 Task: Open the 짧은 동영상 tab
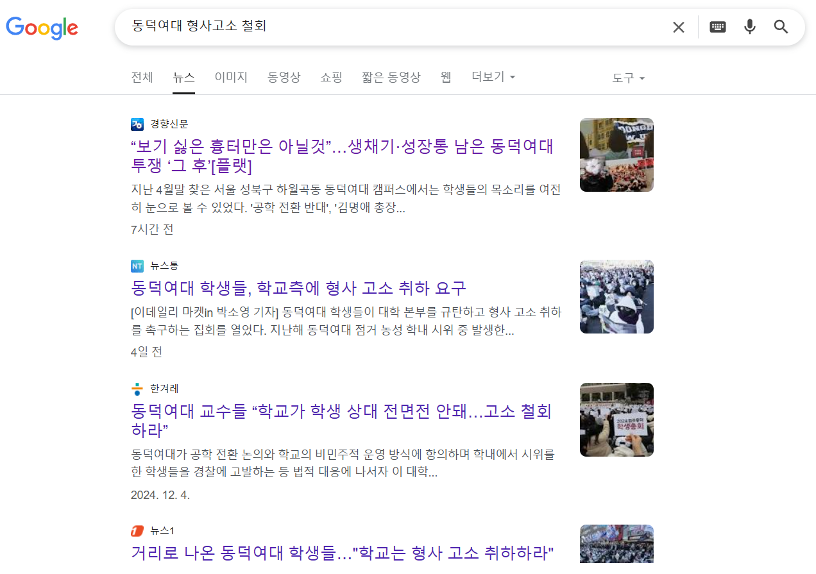coord(391,77)
